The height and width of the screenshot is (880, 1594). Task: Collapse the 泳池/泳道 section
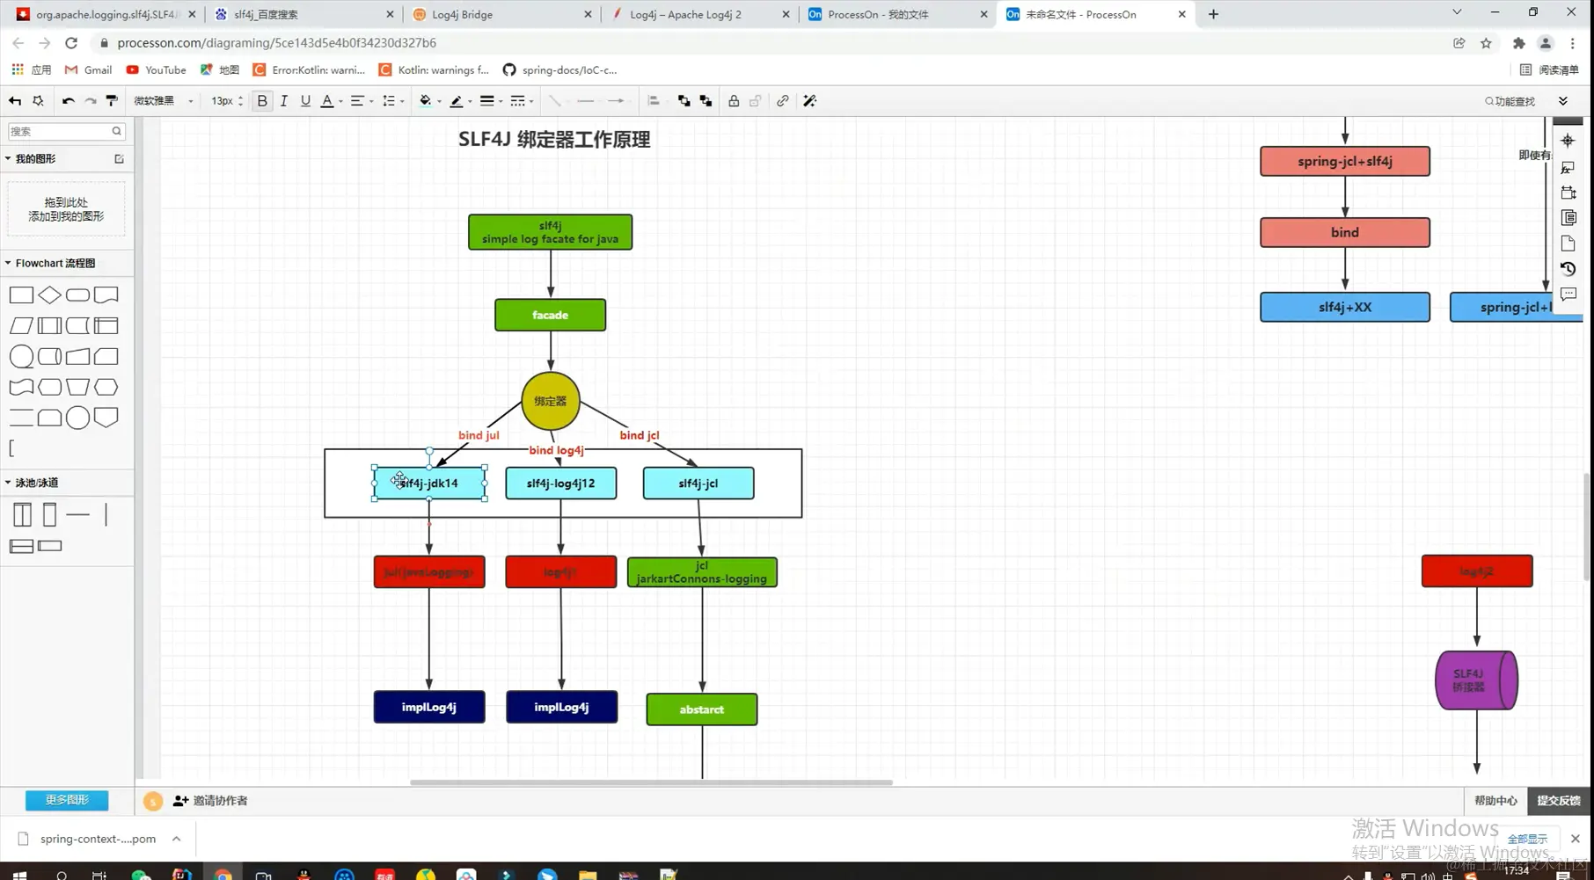click(x=8, y=483)
